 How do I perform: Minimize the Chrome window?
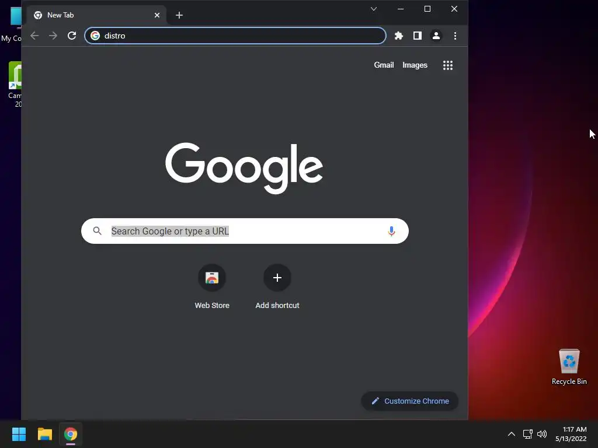pos(401,9)
